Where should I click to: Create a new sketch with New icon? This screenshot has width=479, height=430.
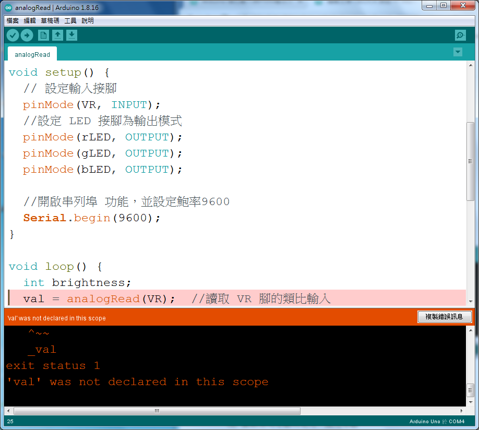click(43, 35)
